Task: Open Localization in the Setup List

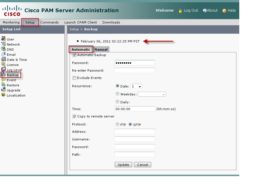Action: tap(16, 95)
